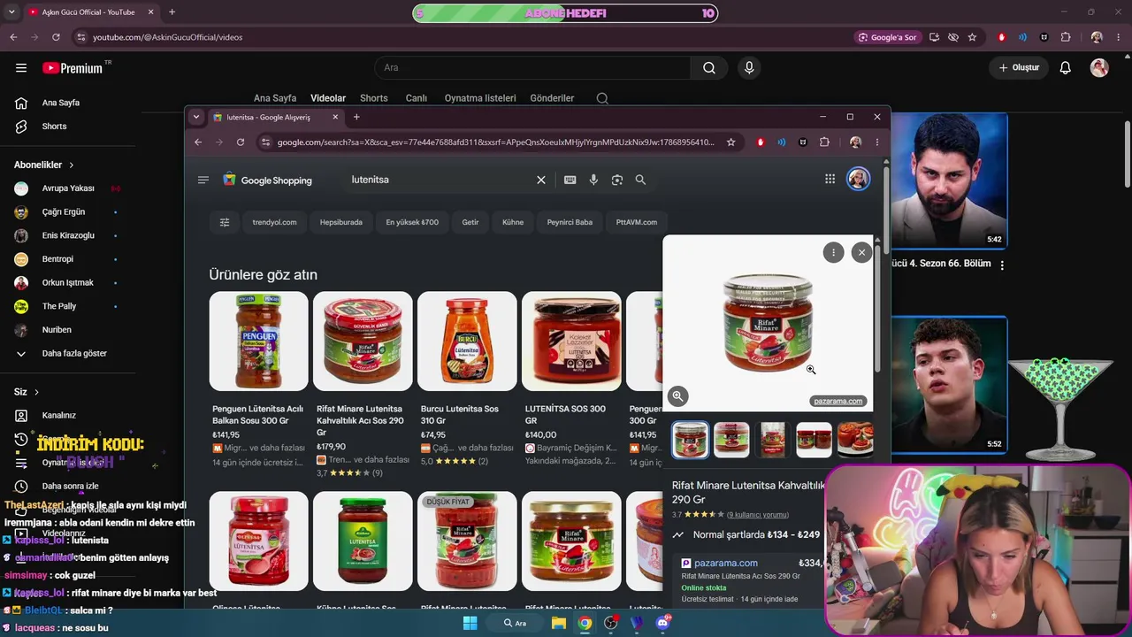Click the install app icon in YouTube address bar
The height and width of the screenshot is (637, 1132).
click(934, 37)
